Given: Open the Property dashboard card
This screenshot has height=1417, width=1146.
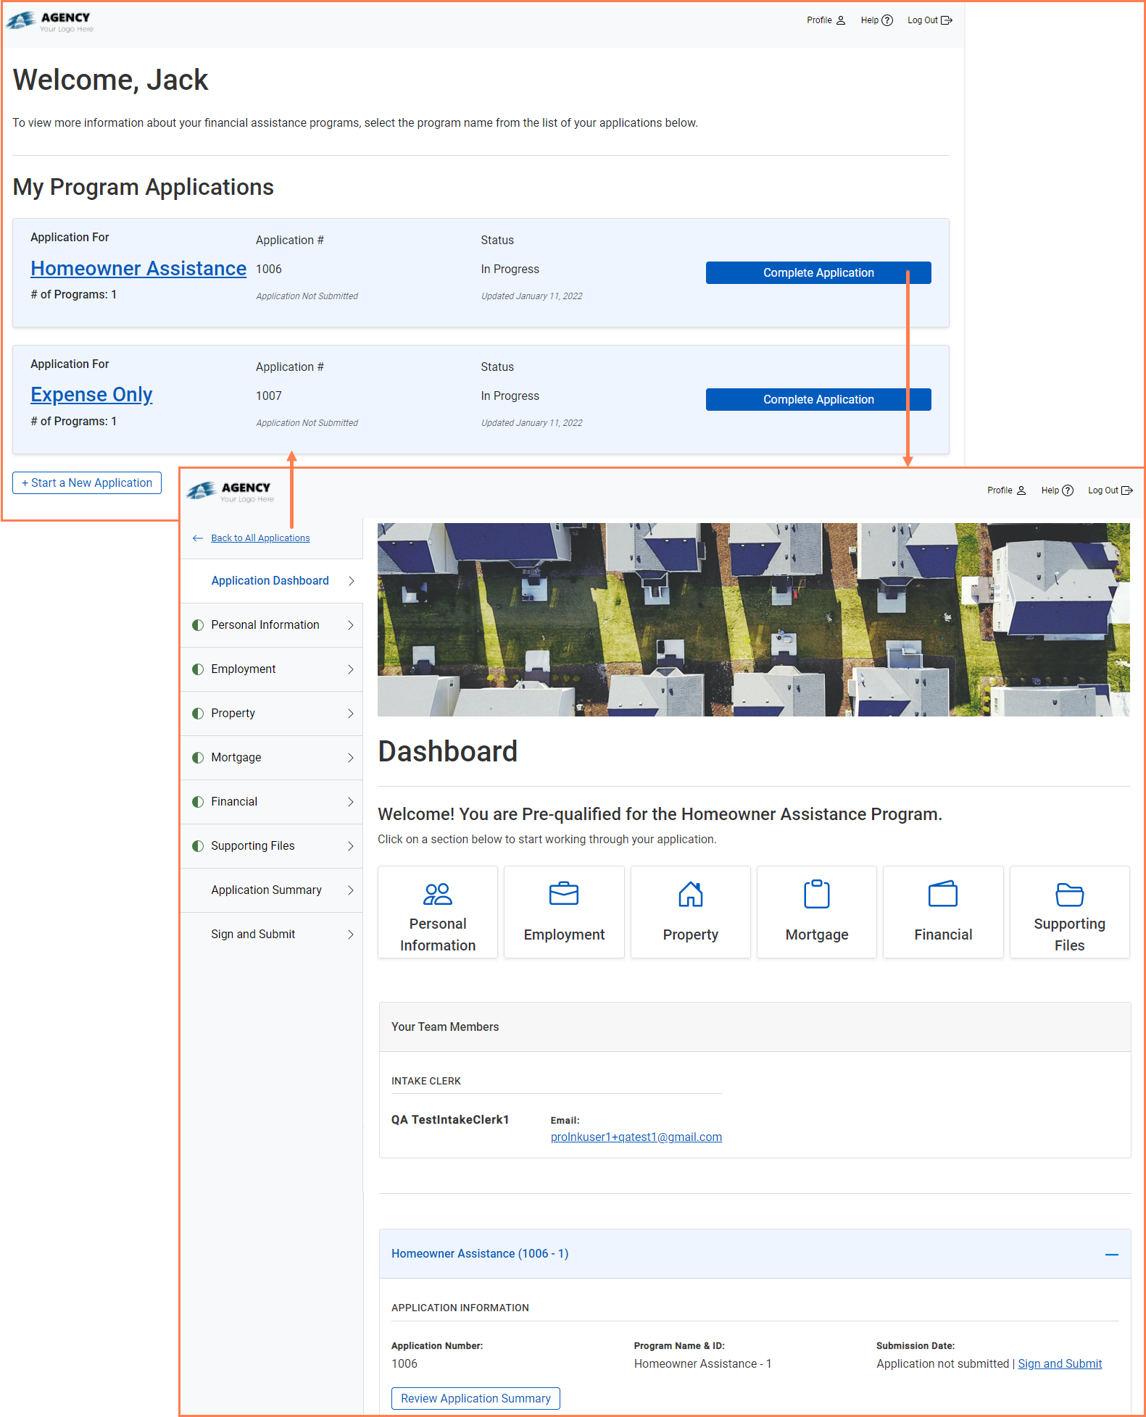Looking at the screenshot, I should [690, 912].
